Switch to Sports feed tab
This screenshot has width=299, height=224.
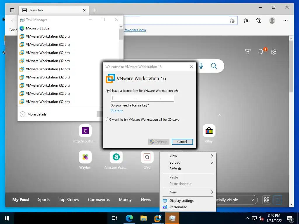tap(44, 199)
